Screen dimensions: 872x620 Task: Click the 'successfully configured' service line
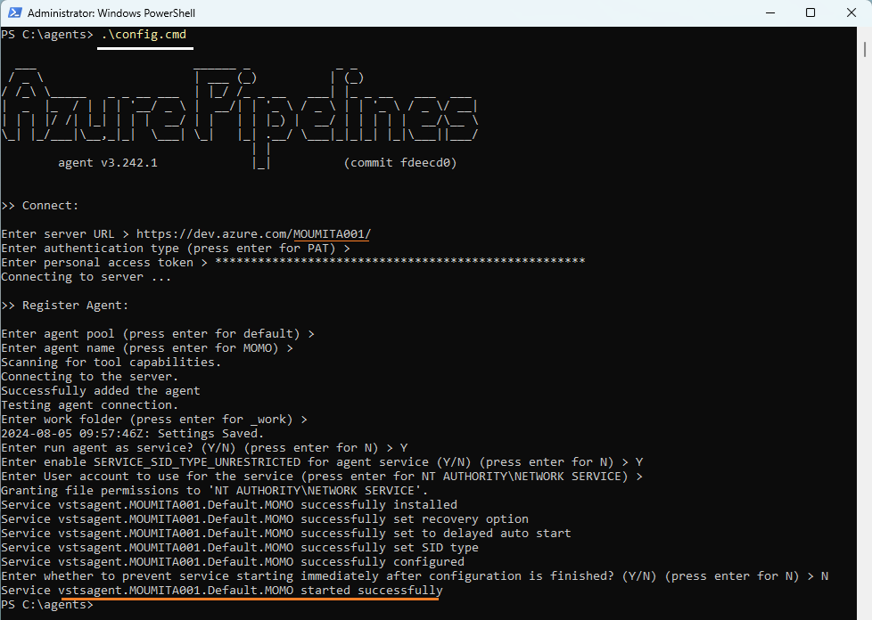click(233, 562)
